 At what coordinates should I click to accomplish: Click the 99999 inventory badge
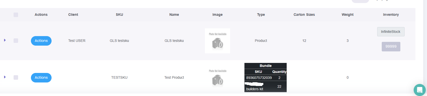391,47
